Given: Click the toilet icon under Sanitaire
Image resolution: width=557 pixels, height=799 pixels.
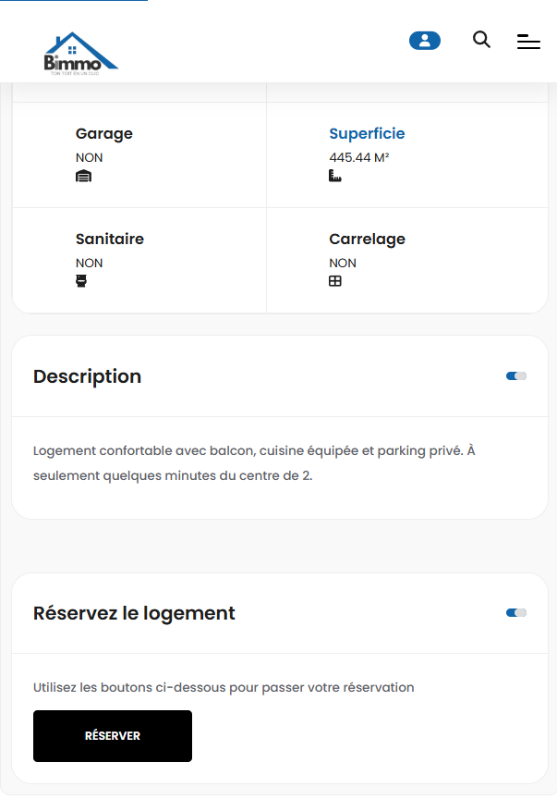Looking at the screenshot, I should click(82, 281).
